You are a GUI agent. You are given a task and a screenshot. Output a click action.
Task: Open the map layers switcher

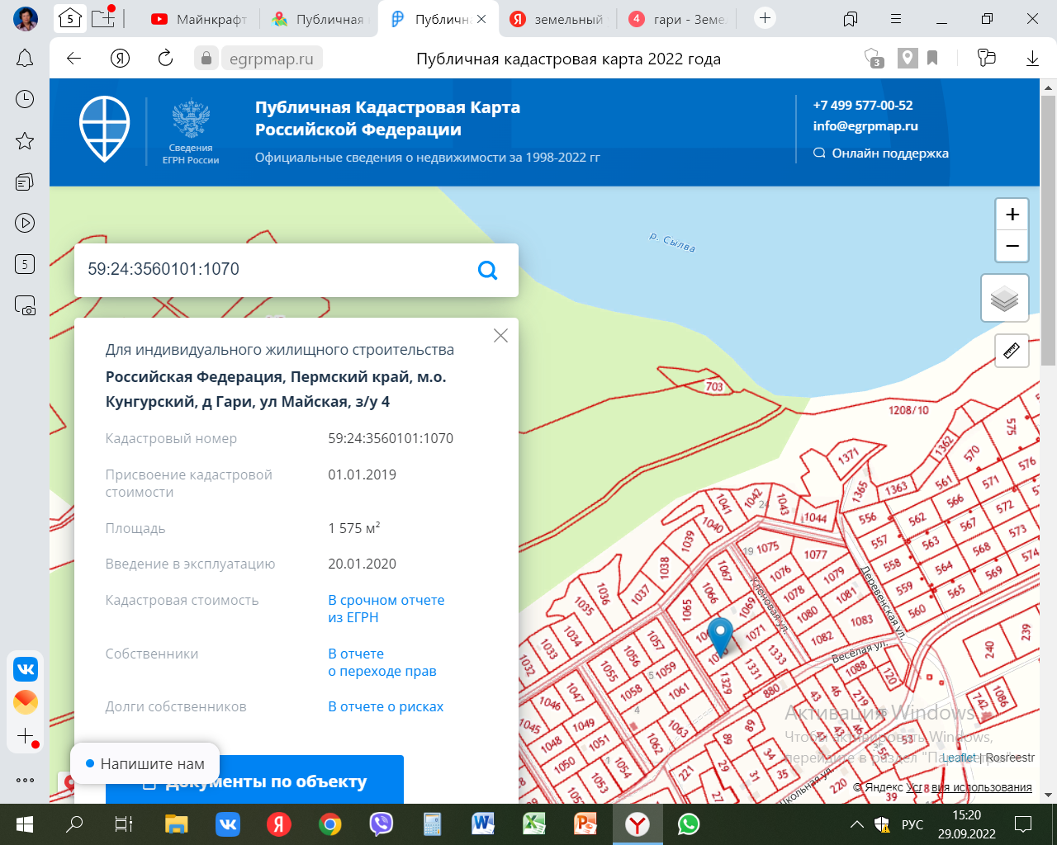[x=1004, y=298]
